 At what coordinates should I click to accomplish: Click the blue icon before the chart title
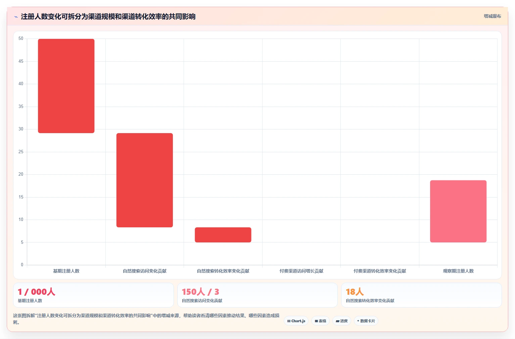[16, 17]
